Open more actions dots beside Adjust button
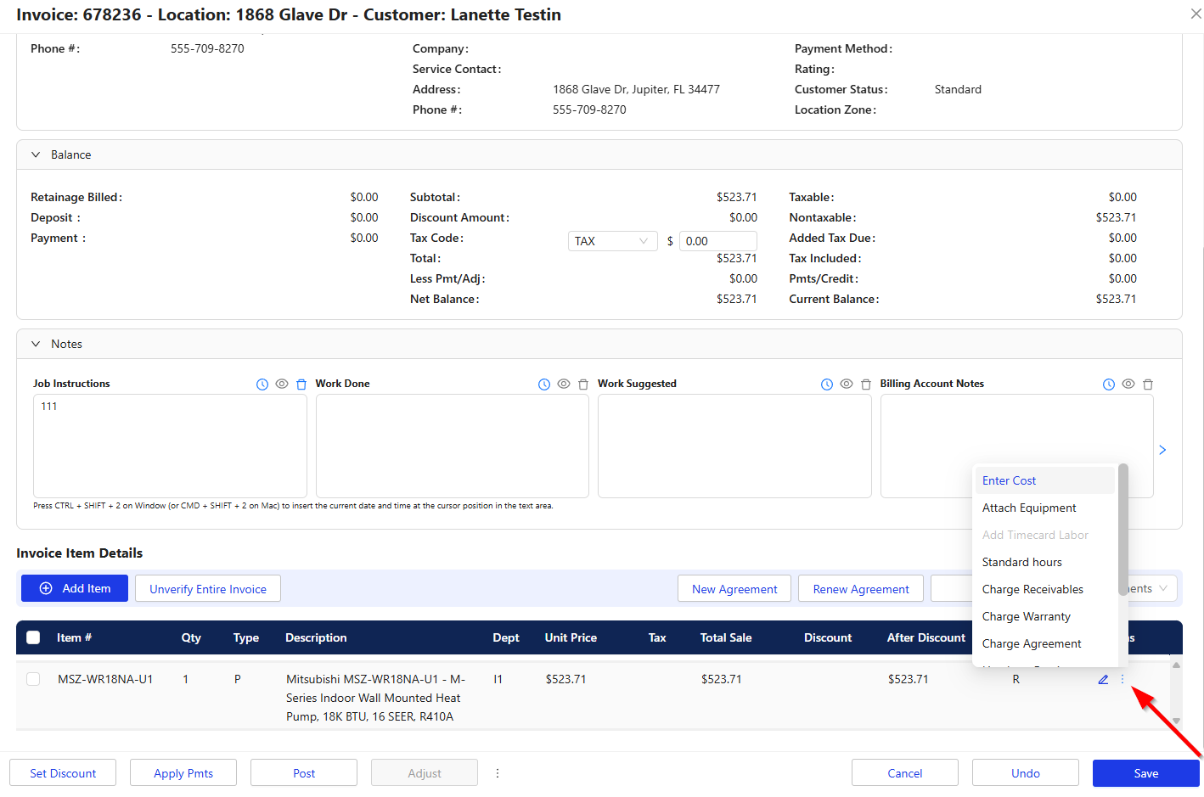The width and height of the screenshot is (1204, 797). pos(498,773)
